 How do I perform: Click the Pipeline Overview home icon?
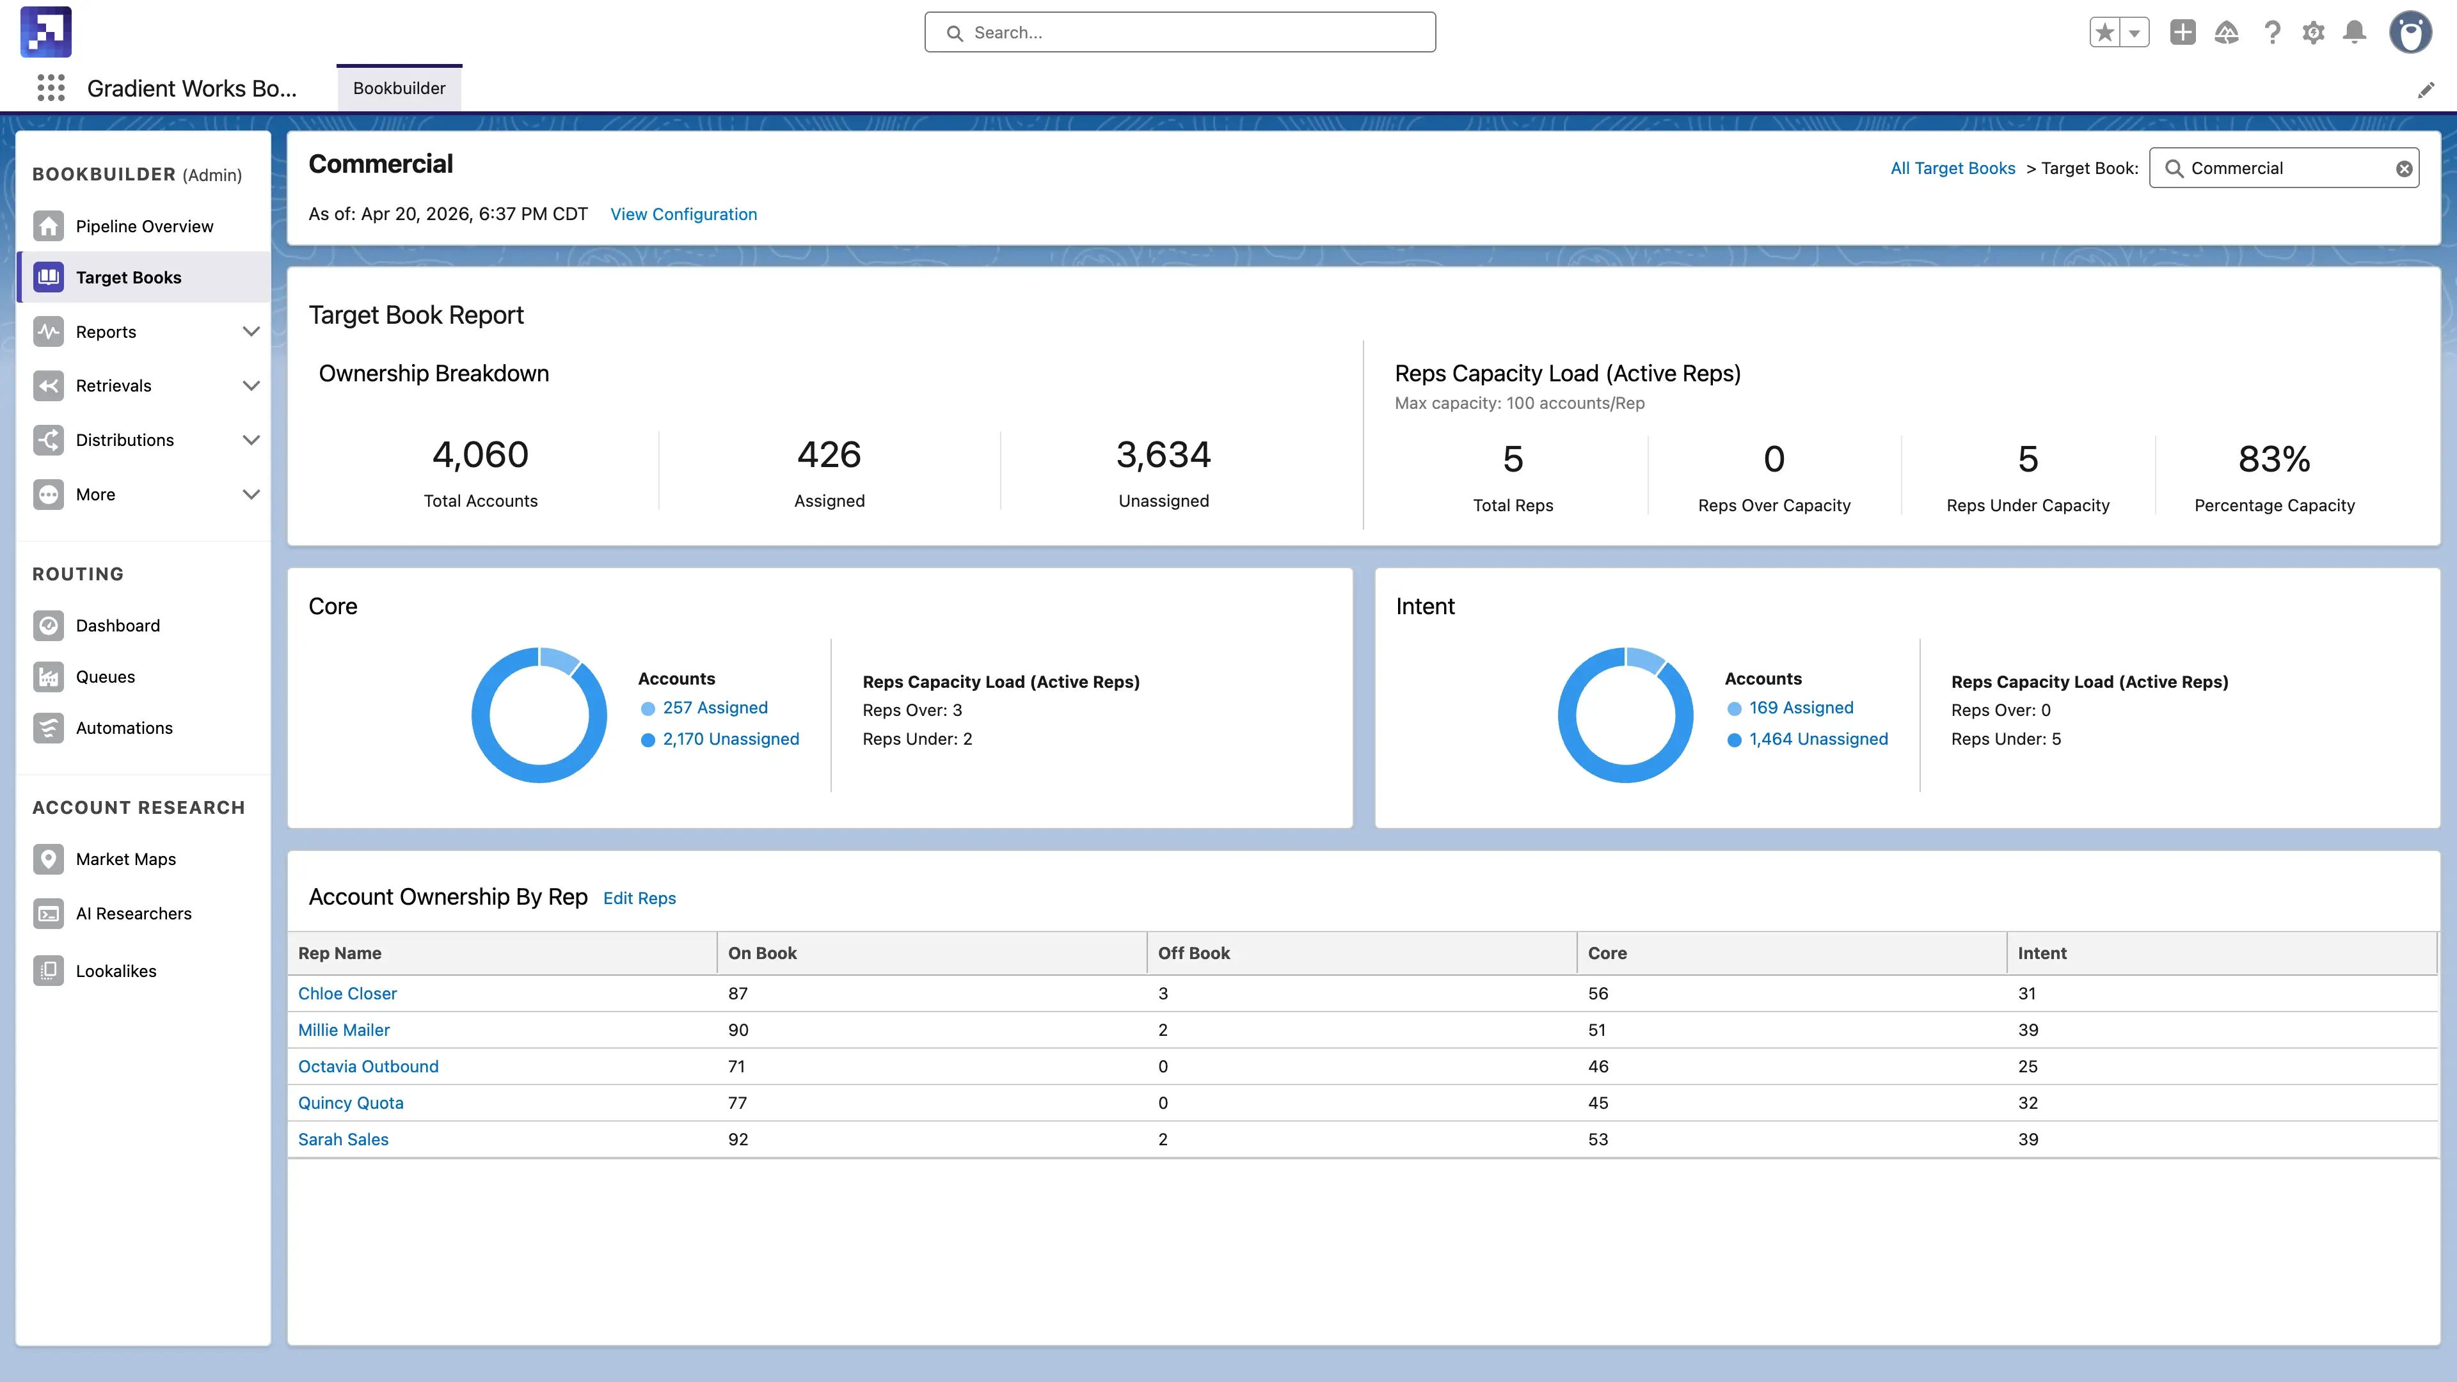tap(49, 226)
